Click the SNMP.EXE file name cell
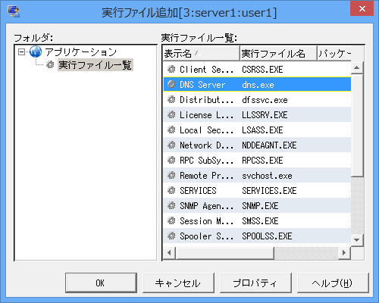The height and width of the screenshot is (303, 379). 260,205
